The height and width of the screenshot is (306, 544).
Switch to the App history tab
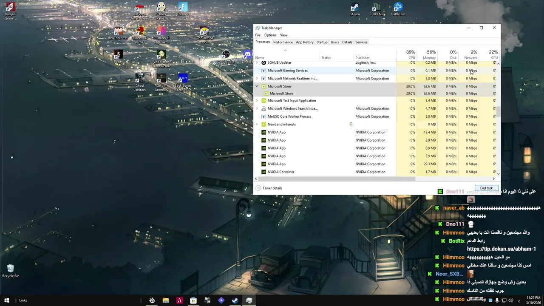pos(305,42)
